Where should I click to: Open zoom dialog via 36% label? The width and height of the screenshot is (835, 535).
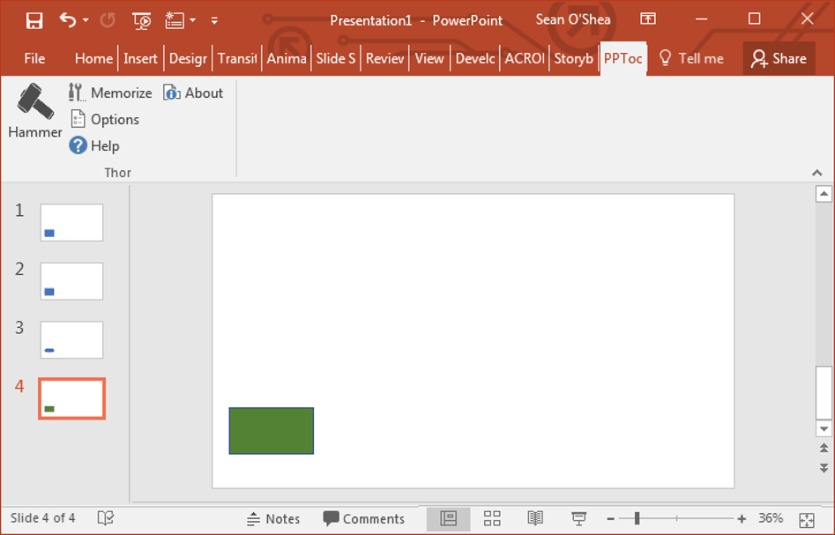pos(771,518)
